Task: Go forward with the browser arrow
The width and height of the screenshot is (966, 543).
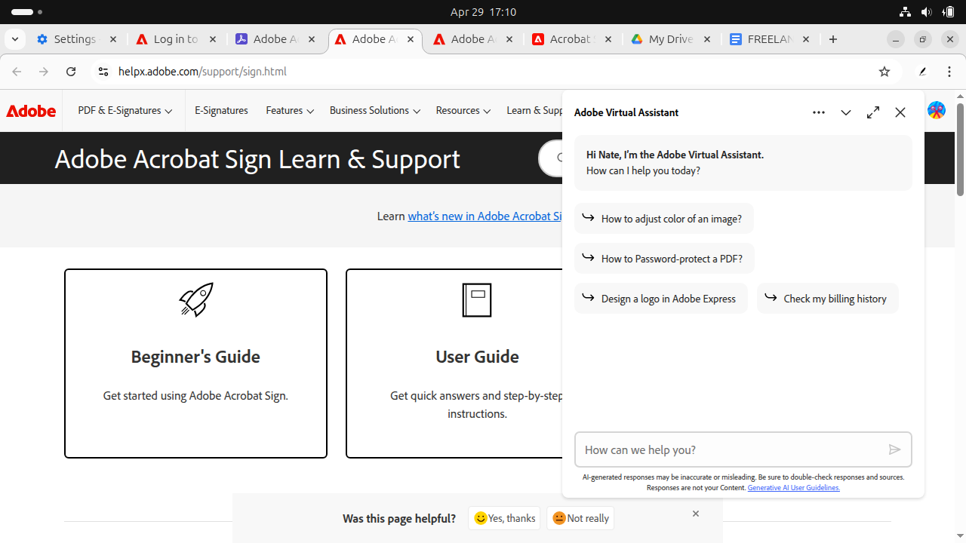Action: point(44,72)
